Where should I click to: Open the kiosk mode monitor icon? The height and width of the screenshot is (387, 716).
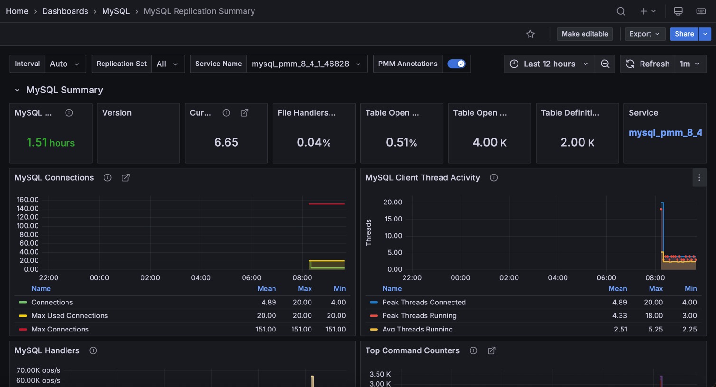click(678, 11)
